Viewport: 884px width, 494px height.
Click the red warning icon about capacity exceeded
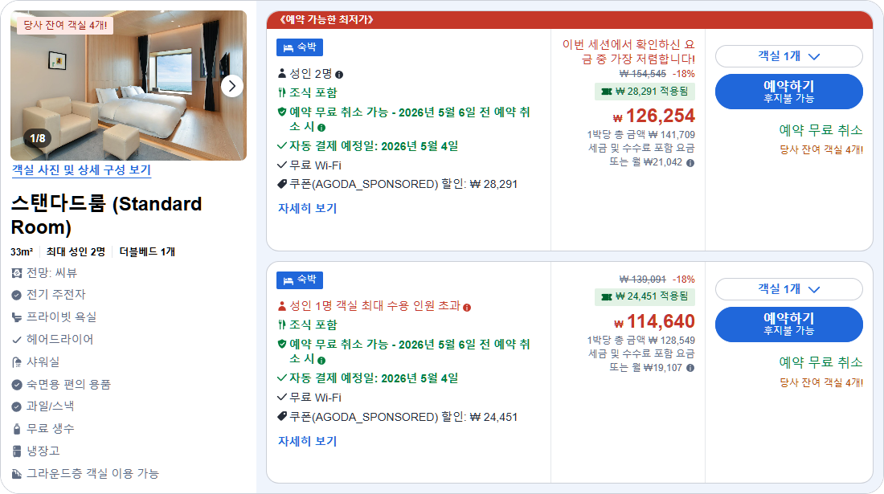pos(280,305)
